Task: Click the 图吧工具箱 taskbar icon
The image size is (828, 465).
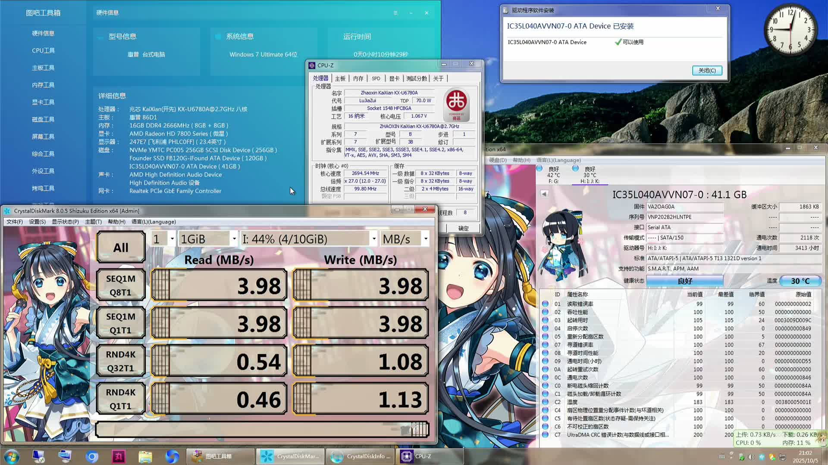Action: pos(220,456)
